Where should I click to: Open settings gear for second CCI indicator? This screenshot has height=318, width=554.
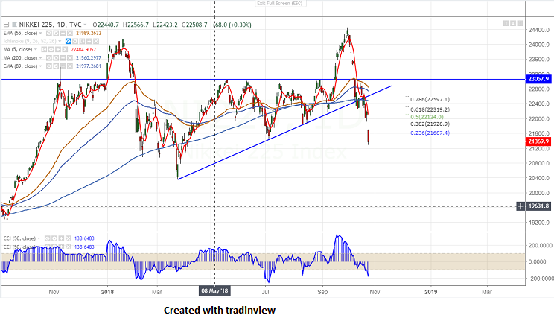pos(54,247)
